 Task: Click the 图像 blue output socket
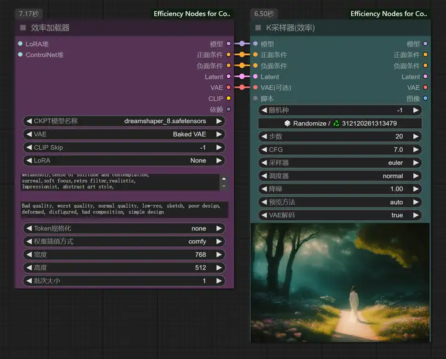point(425,98)
